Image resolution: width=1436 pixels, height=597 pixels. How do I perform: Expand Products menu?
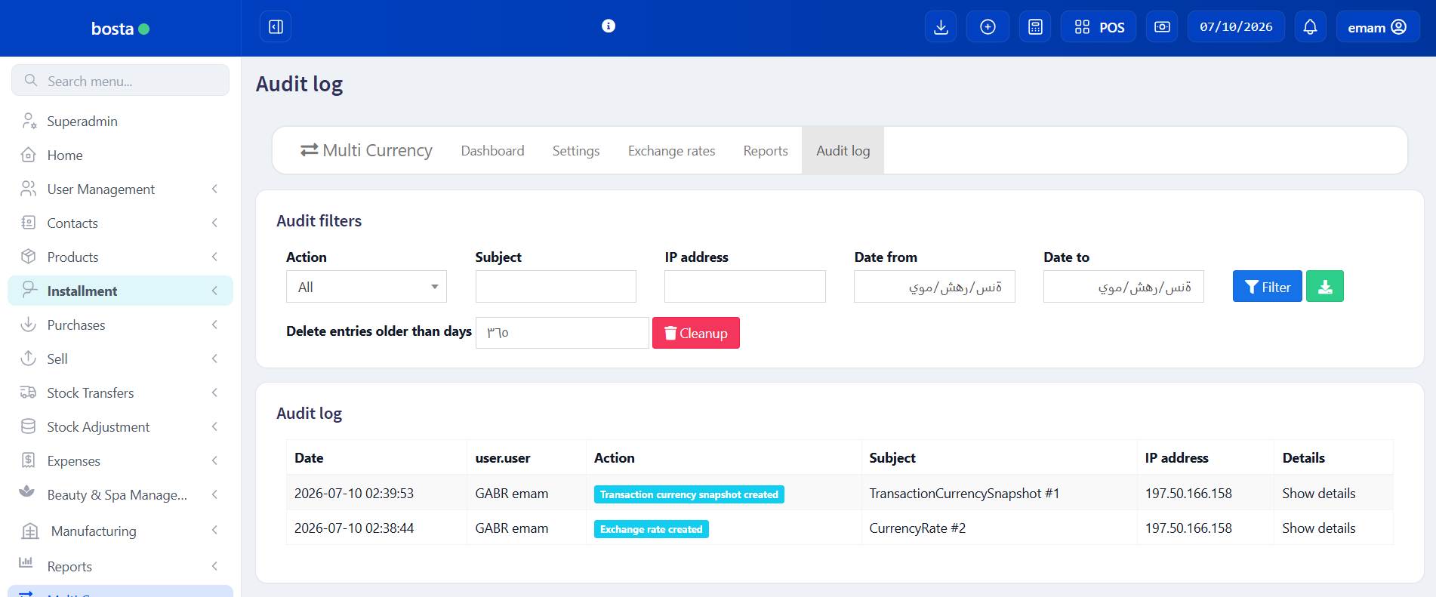click(x=120, y=257)
